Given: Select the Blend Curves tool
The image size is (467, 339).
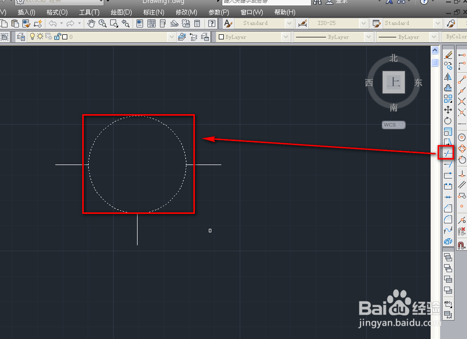Looking at the screenshot, I should coord(448,230).
